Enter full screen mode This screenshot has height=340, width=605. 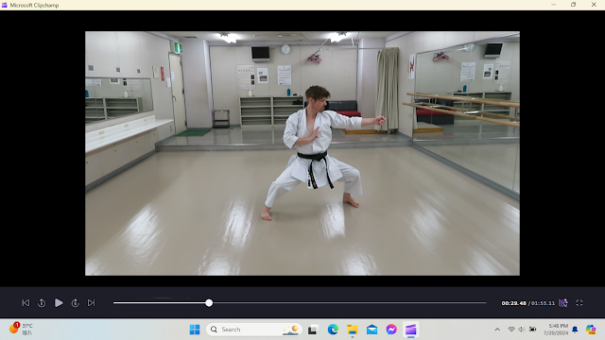579,303
